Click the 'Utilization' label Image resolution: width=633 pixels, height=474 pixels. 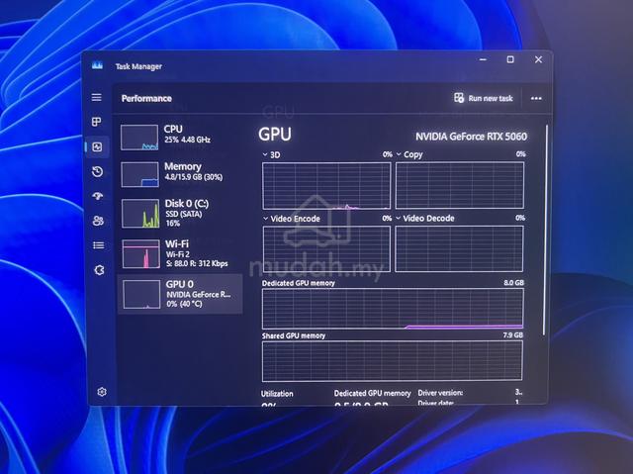click(277, 394)
